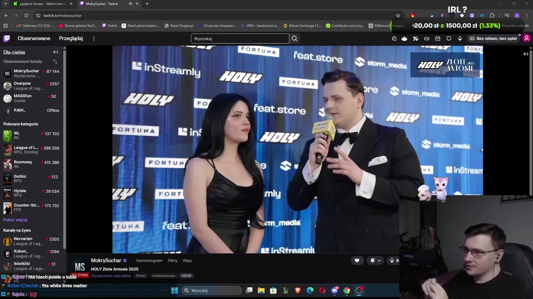Click the 7TV extension icon in Twitch header
This screenshot has height=299, width=533.
[416, 39]
